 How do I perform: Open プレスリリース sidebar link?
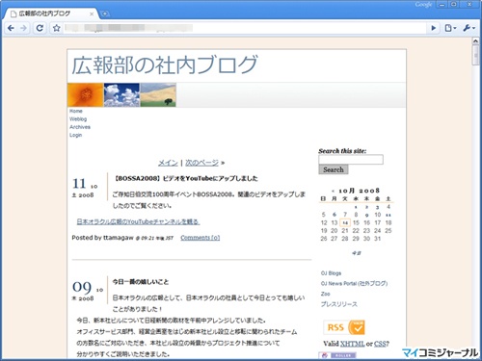coord(339,304)
